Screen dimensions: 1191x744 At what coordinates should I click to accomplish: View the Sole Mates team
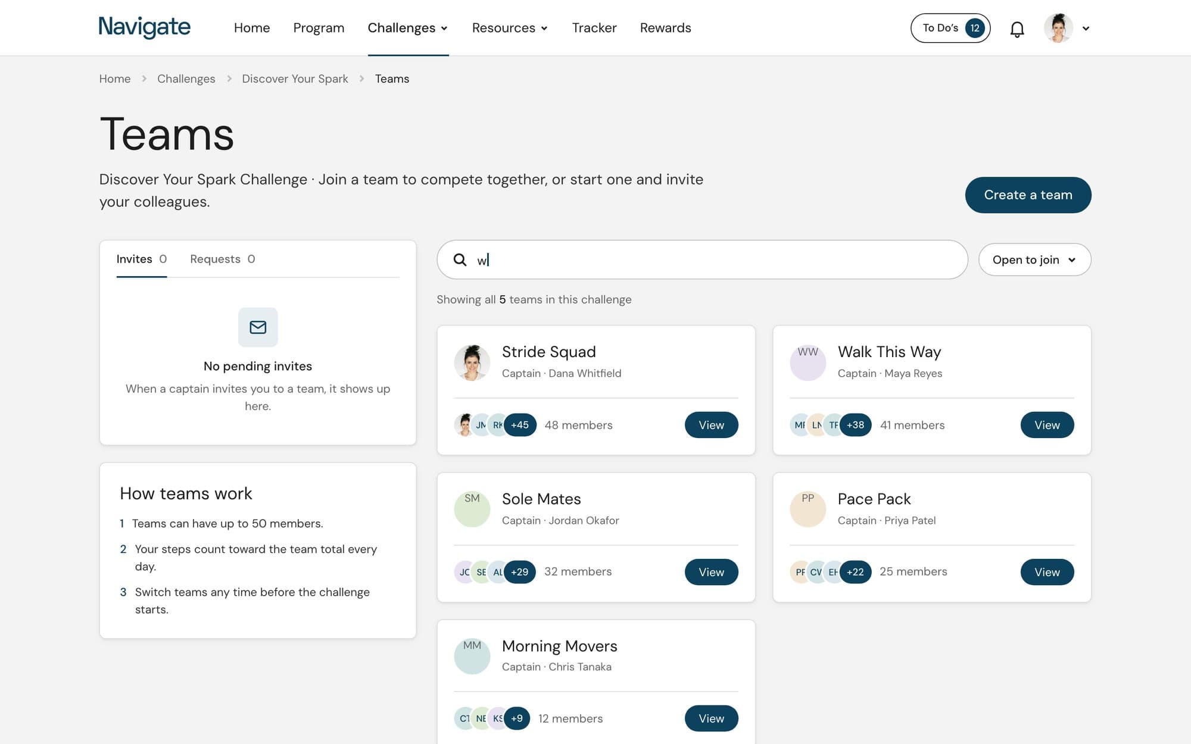click(x=711, y=572)
